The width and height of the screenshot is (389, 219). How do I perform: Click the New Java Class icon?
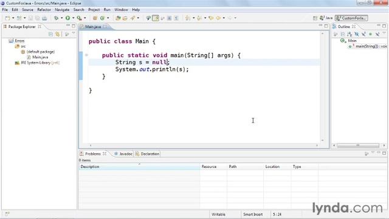point(103,18)
